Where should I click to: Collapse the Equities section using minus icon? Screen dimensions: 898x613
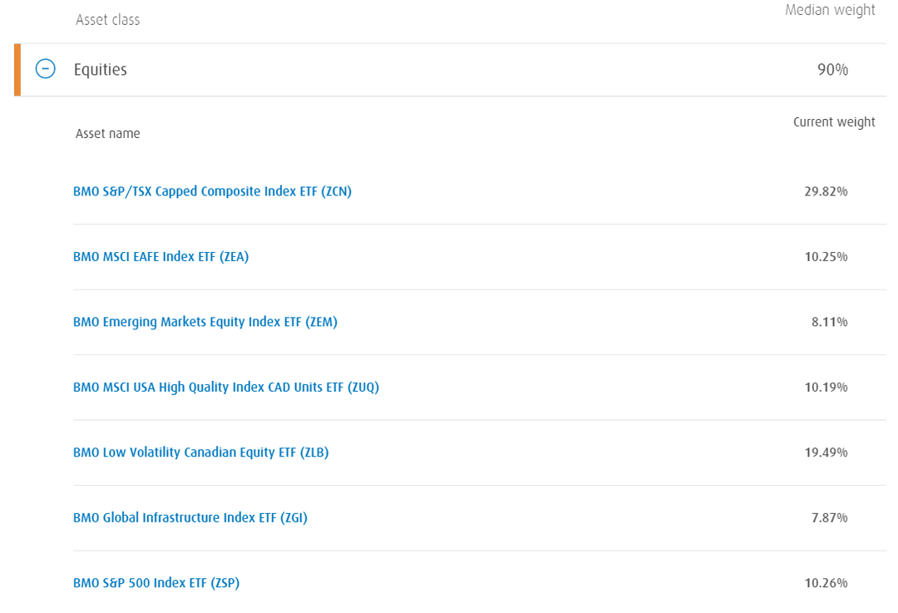tap(45, 69)
